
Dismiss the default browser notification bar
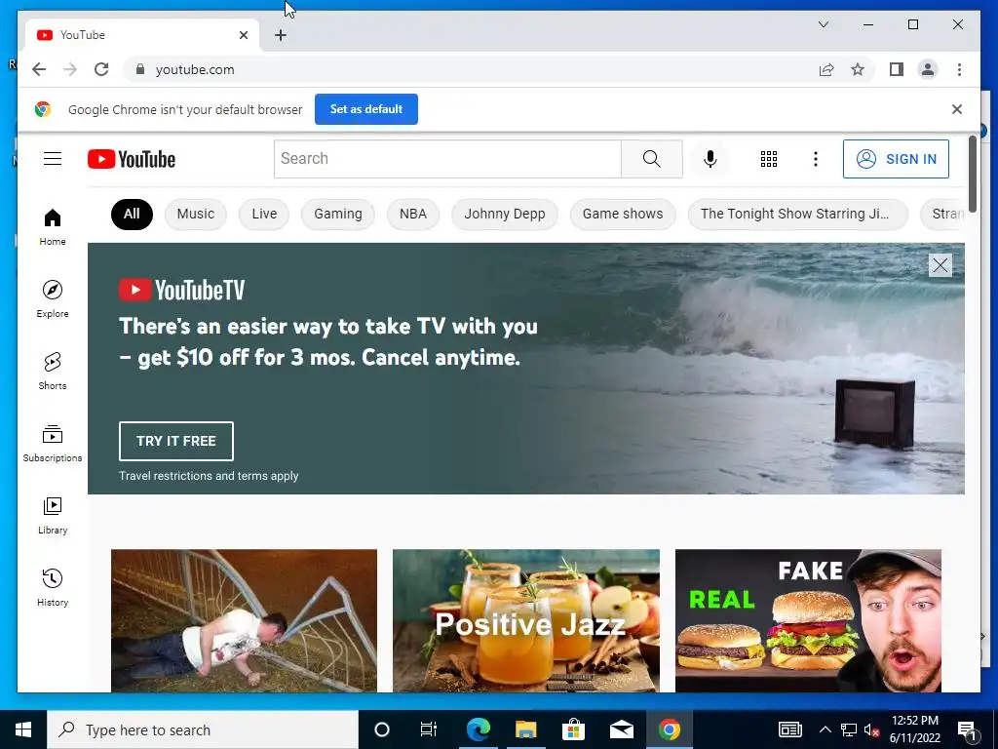pyautogui.click(x=957, y=109)
